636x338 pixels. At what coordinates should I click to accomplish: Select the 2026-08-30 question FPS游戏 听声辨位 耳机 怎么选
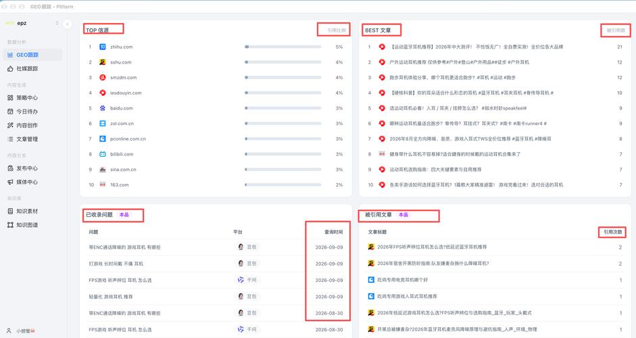pyautogui.click(x=120, y=330)
